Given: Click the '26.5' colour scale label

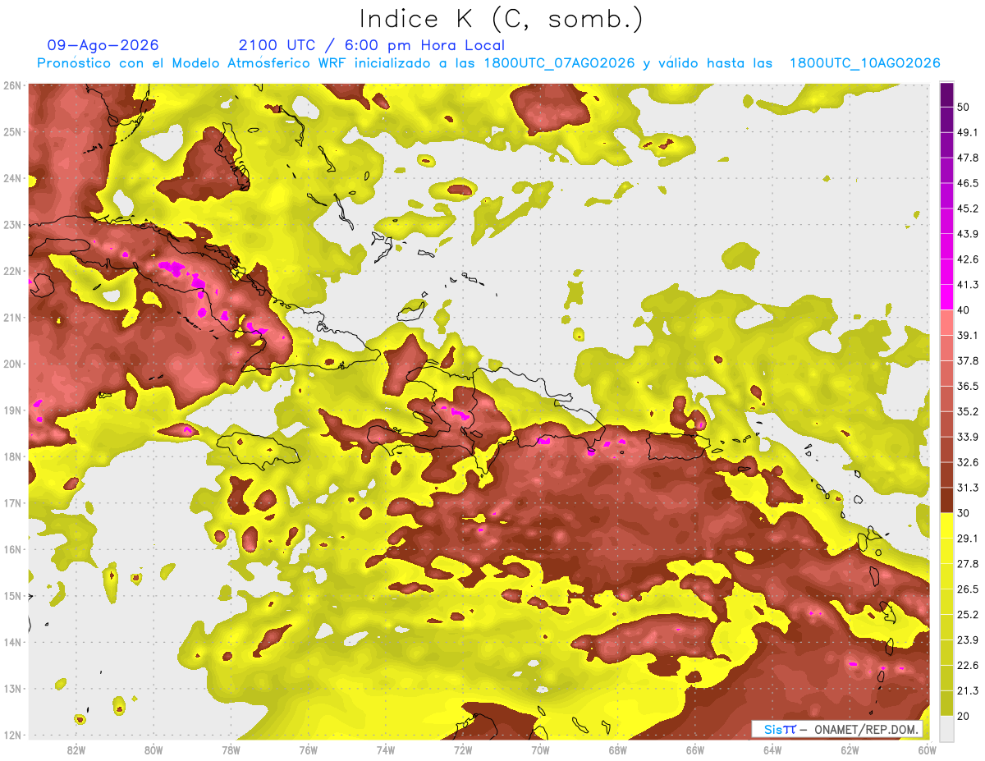Looking at the screenshot, I should pos(968,589).
